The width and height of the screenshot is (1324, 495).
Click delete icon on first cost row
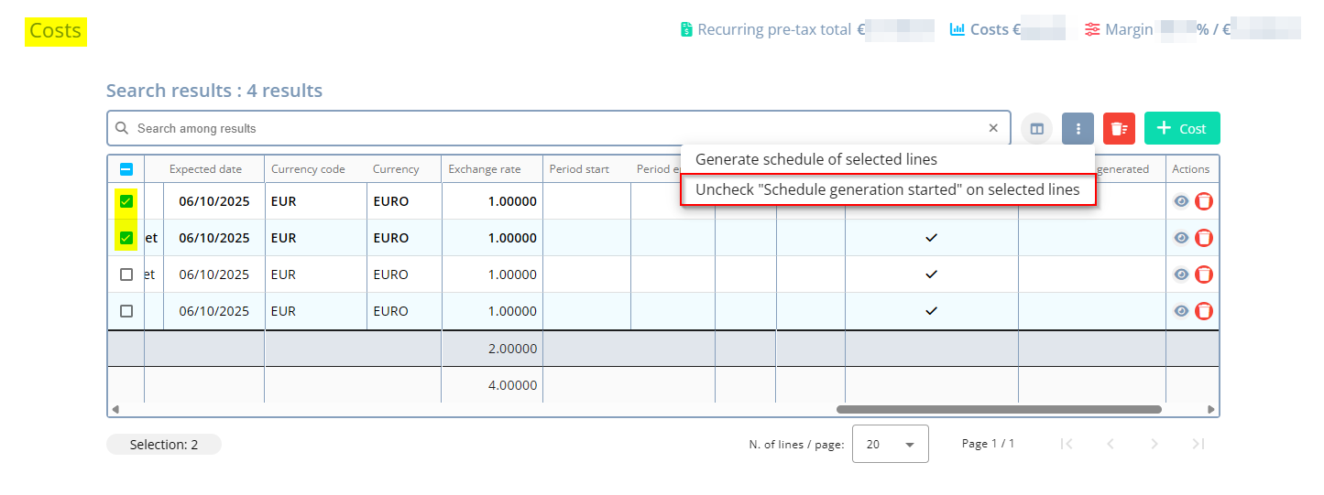pyautogui.click(x=1204, y=201)
